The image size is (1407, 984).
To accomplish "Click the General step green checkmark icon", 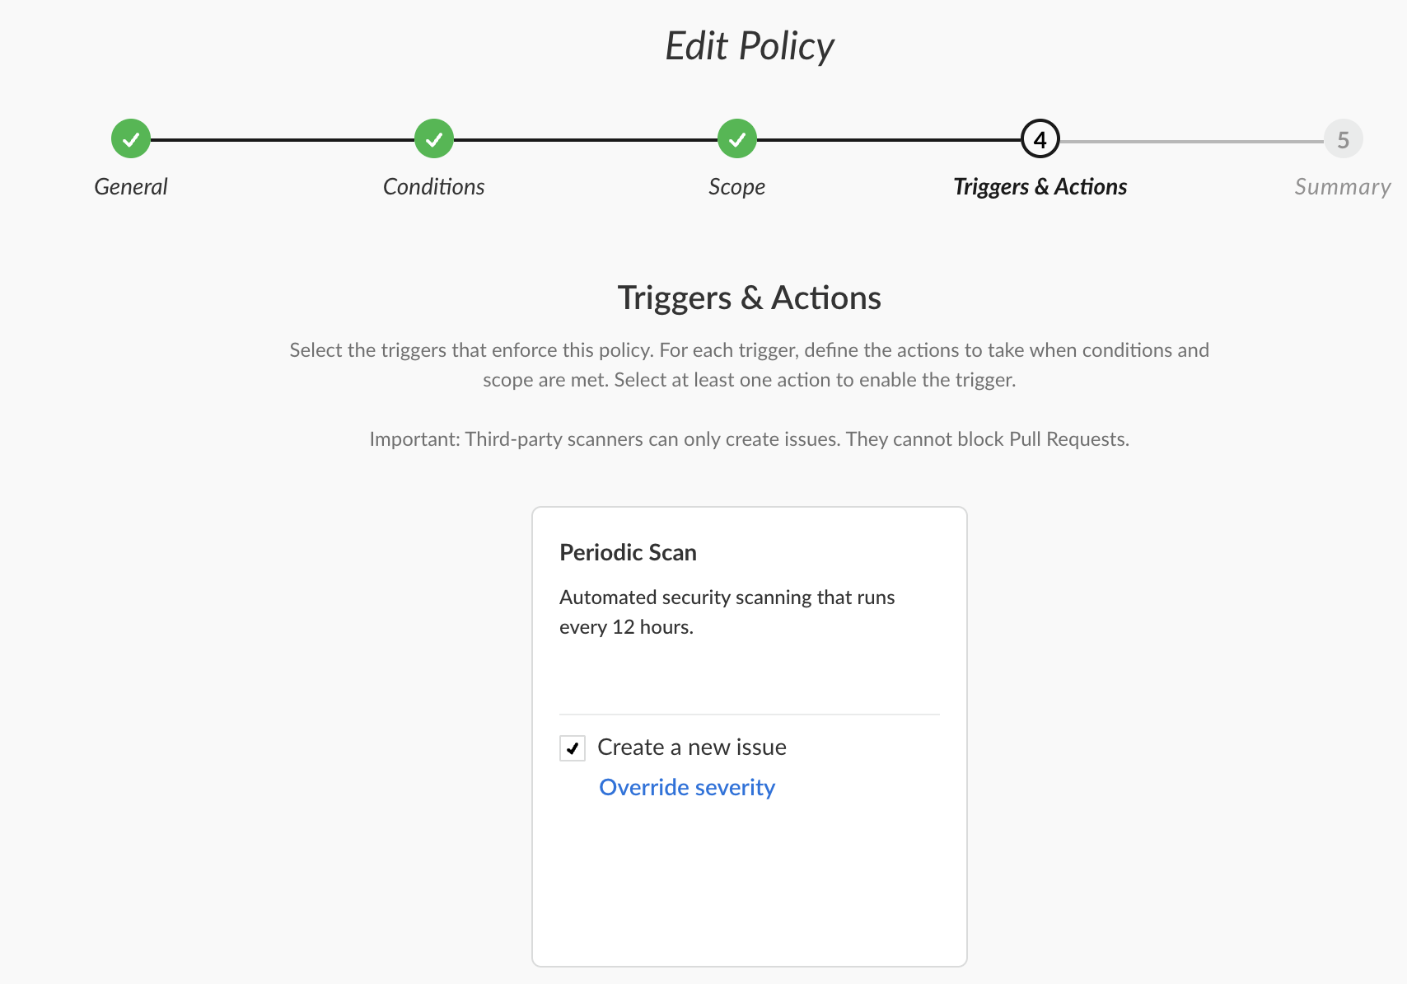I will pyautogui.click(x=131, y=139).
